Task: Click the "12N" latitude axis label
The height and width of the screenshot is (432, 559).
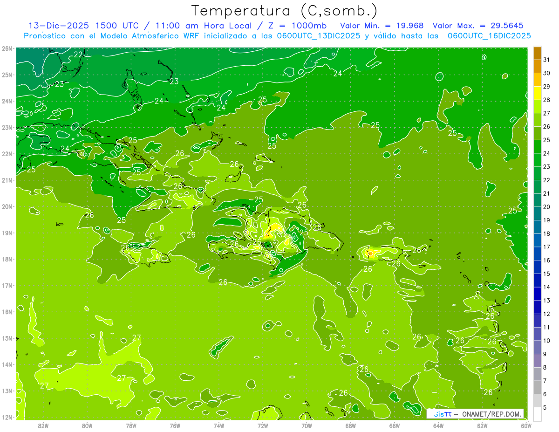Action: click(7, 417)
